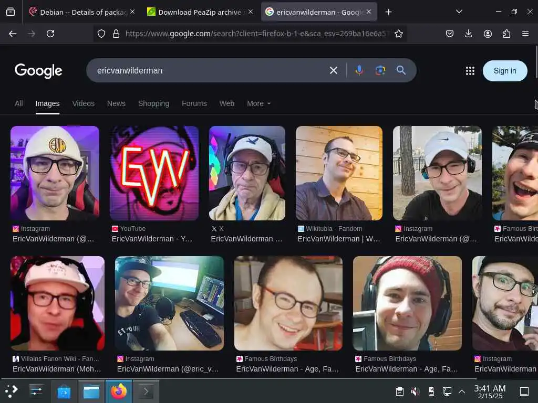Click the Firefox URL address bar
Viewport: 538px width, 403px height.
pyautogui.click(x=255, y=34)
